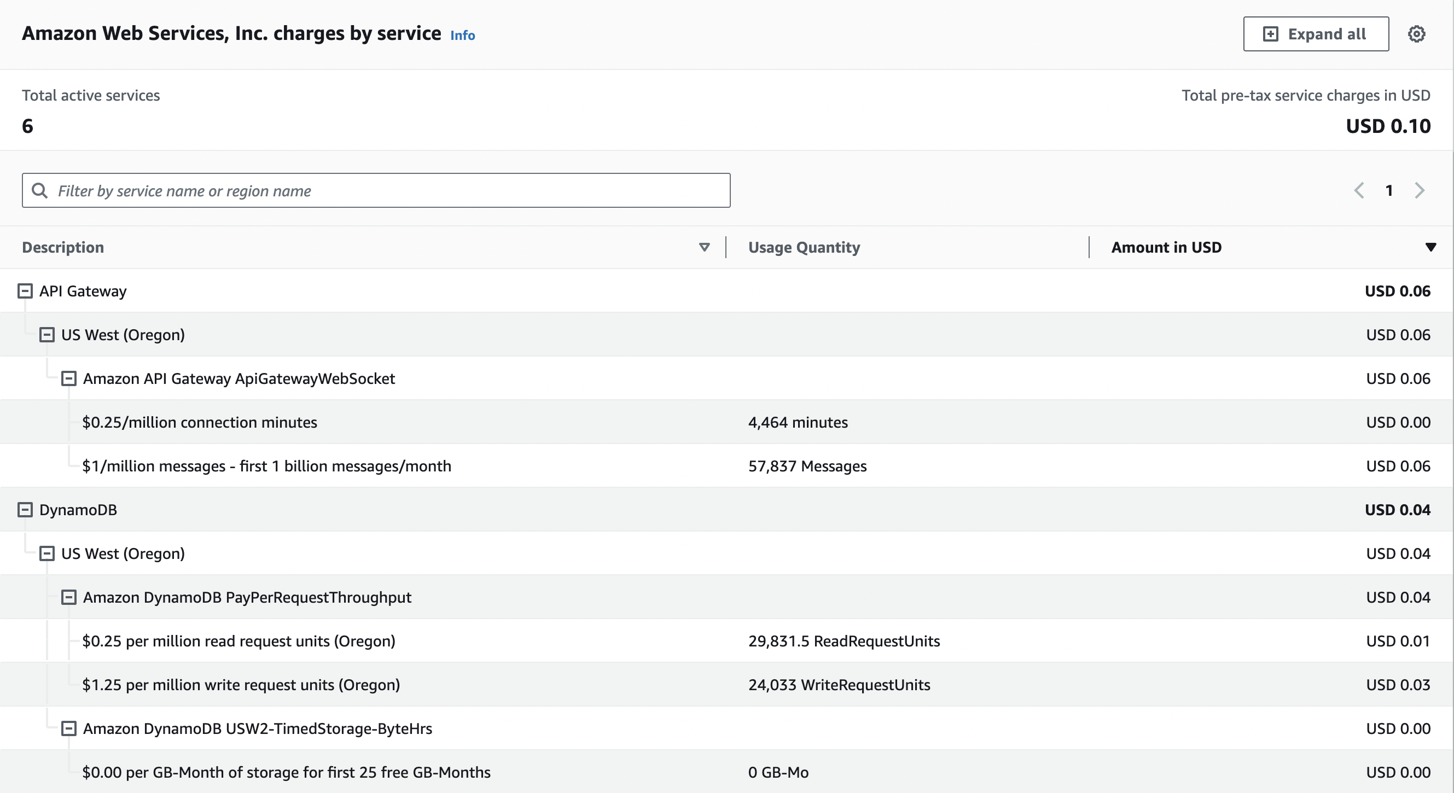Screen dimensions: 1454x793
Task: Collapse the API Gateway service row
Action: tap(24, 290)
